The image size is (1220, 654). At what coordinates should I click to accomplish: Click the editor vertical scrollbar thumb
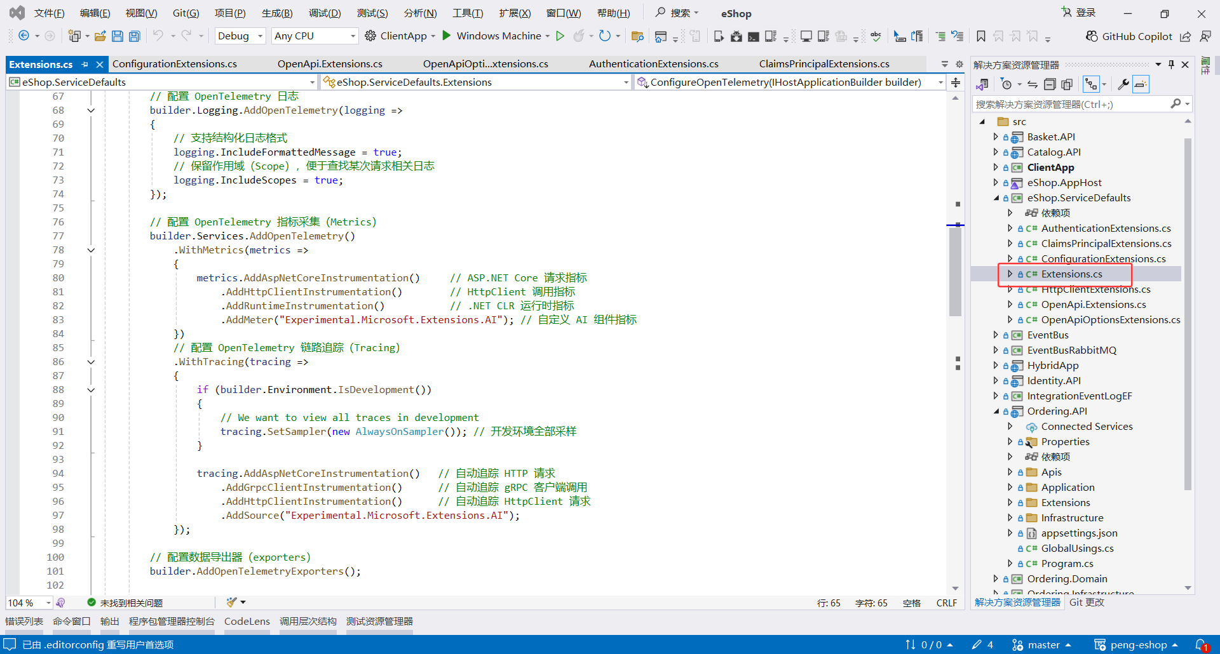coord(955,272)
